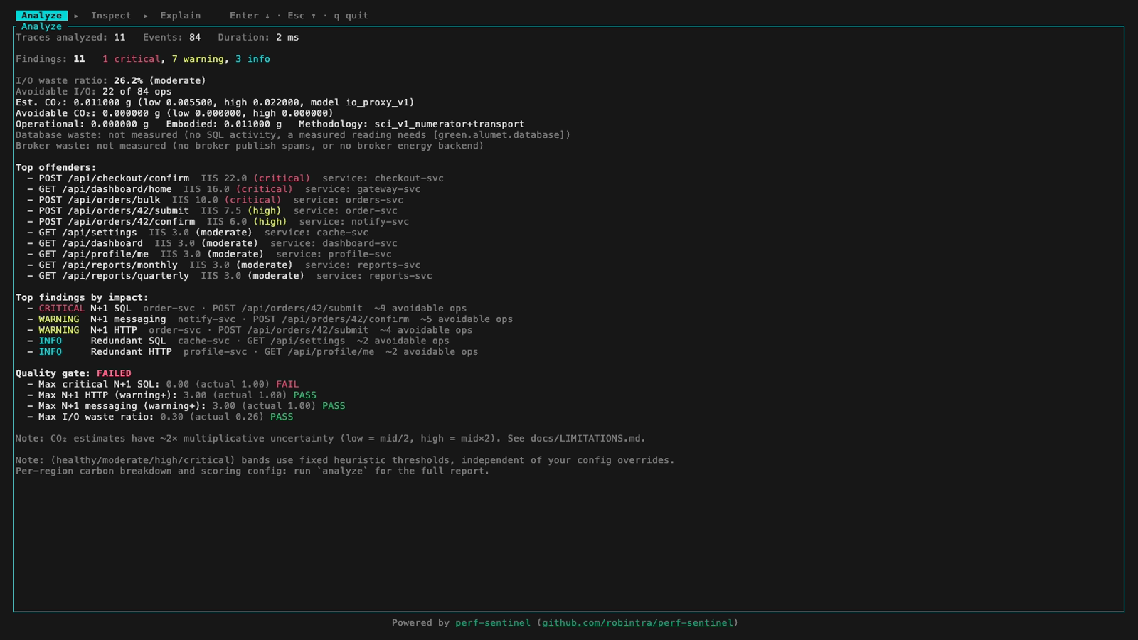Click the Est. CO₂ estimate line
Image resolution: width=1138 pixels, height=640 pixels.
click(215, 102)
